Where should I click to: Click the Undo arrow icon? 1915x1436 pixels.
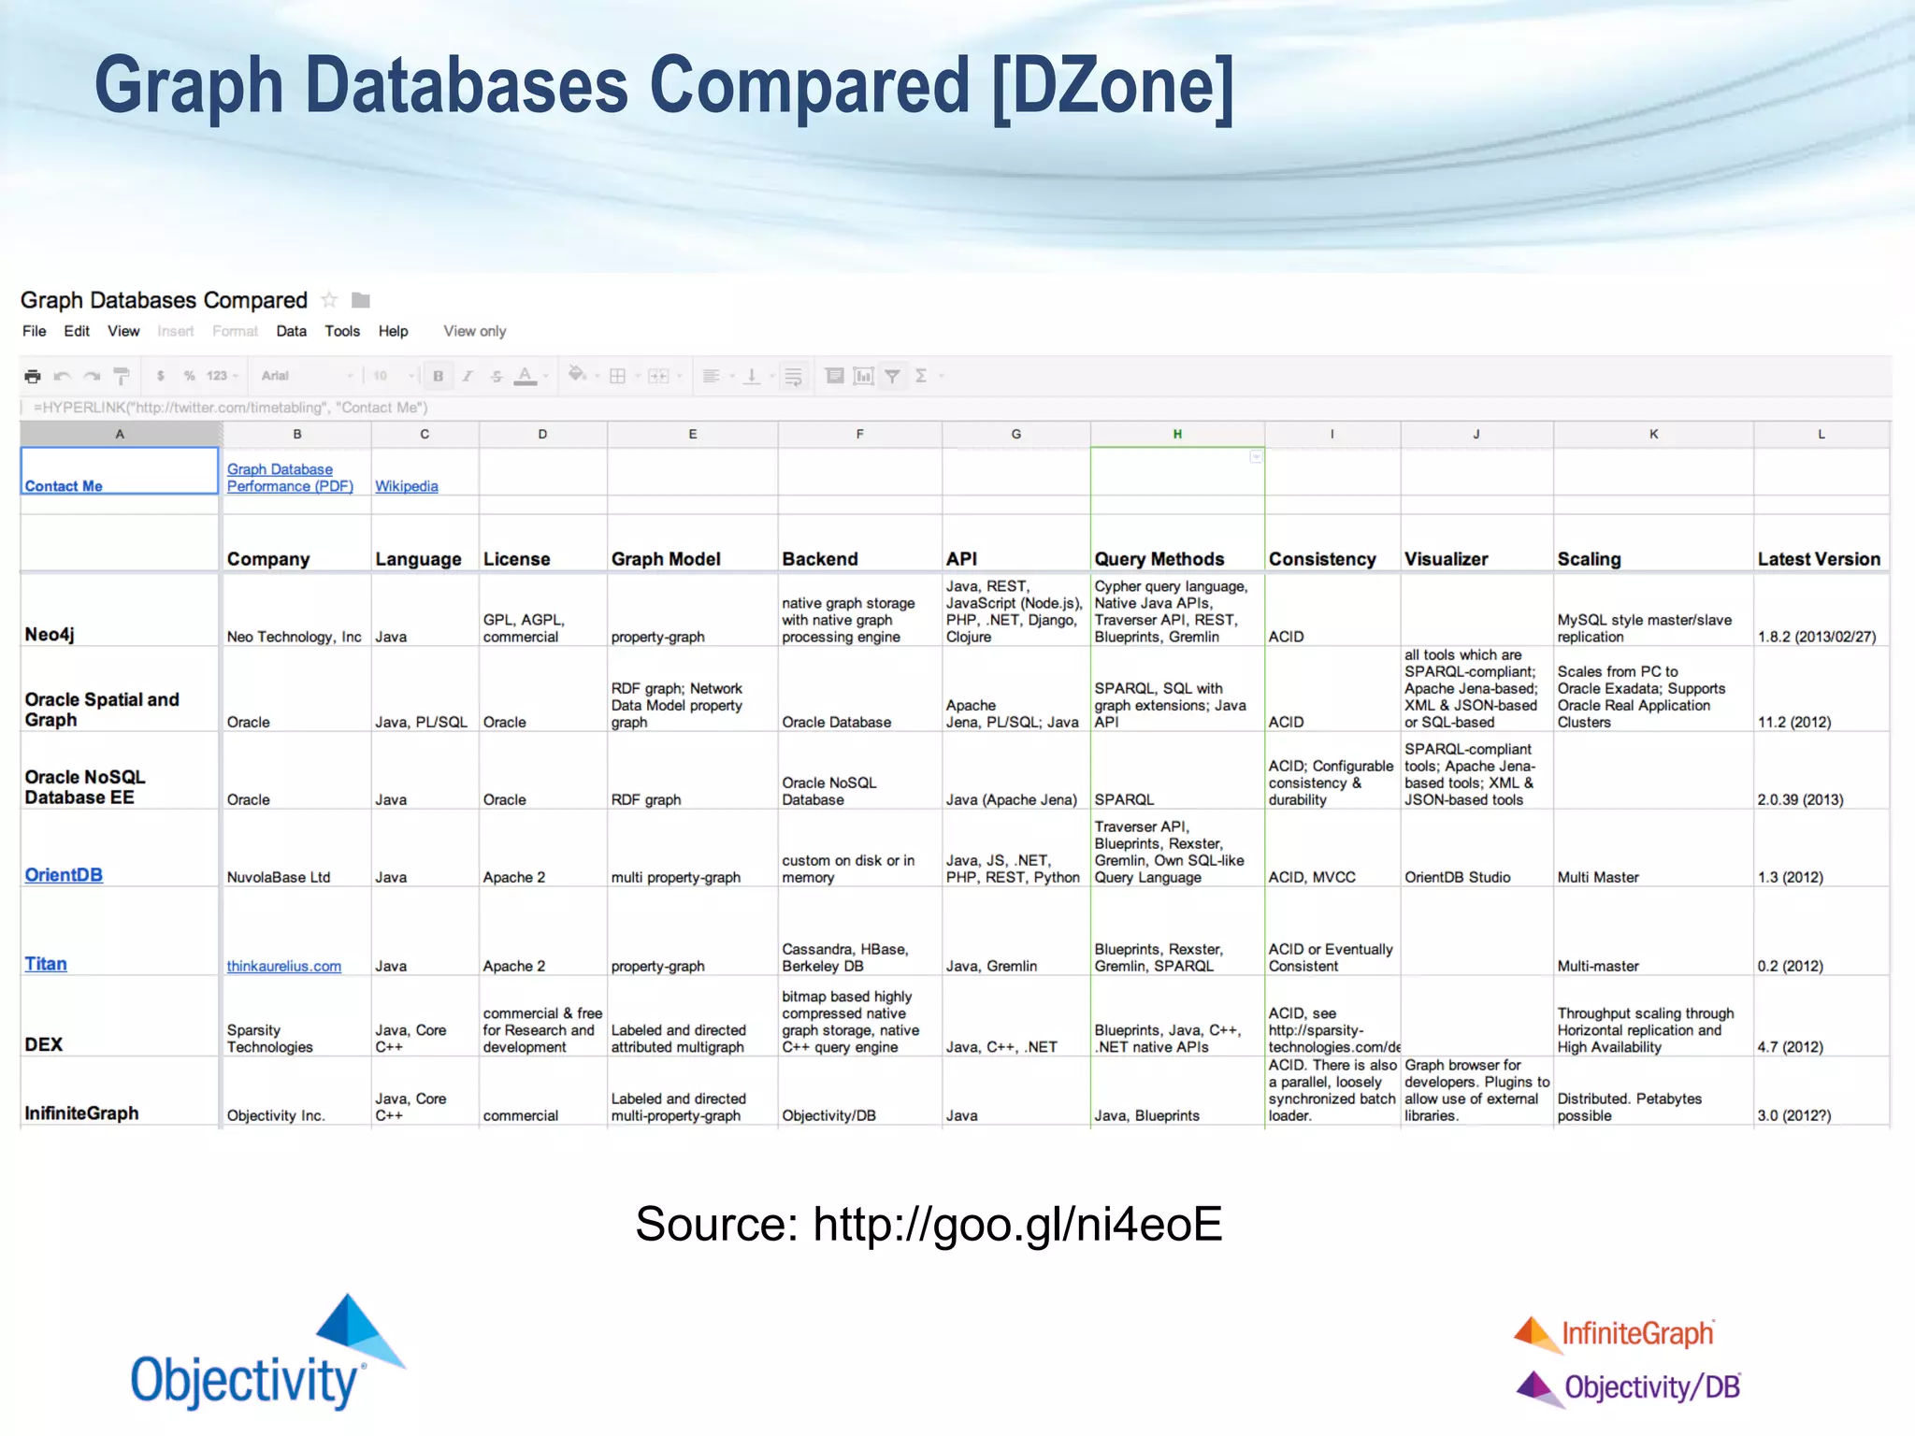[62, 376]
